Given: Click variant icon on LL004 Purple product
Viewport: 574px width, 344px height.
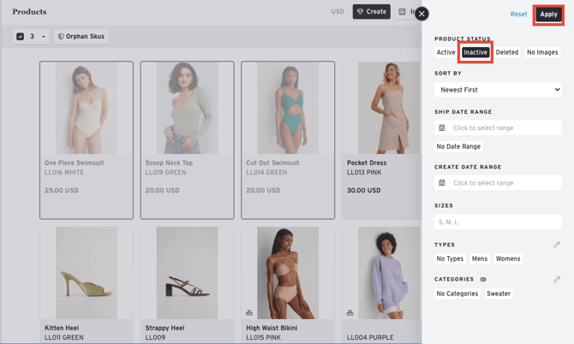Looking at the screenshot, I should (350, 313).
